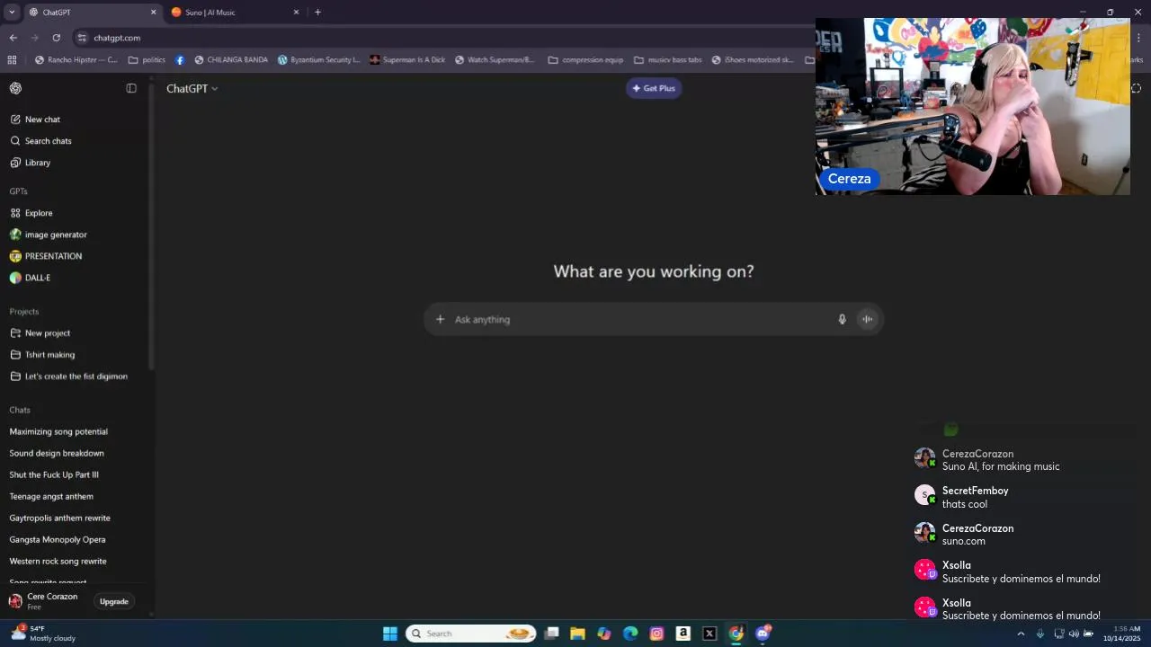Screen dimensions: 1151x647
Task: Open the CHILANGA BANDA bookmark
Action: pyautogui.click(x=231, y=60)
